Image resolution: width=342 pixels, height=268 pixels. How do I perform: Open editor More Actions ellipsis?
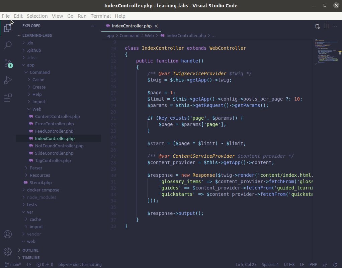click(x=335, y=26)
